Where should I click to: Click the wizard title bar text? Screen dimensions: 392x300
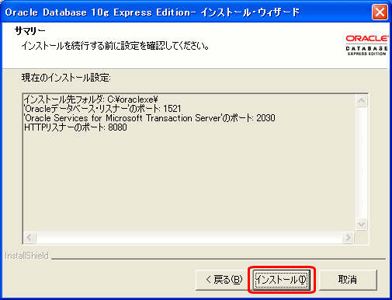coord(152,12)
